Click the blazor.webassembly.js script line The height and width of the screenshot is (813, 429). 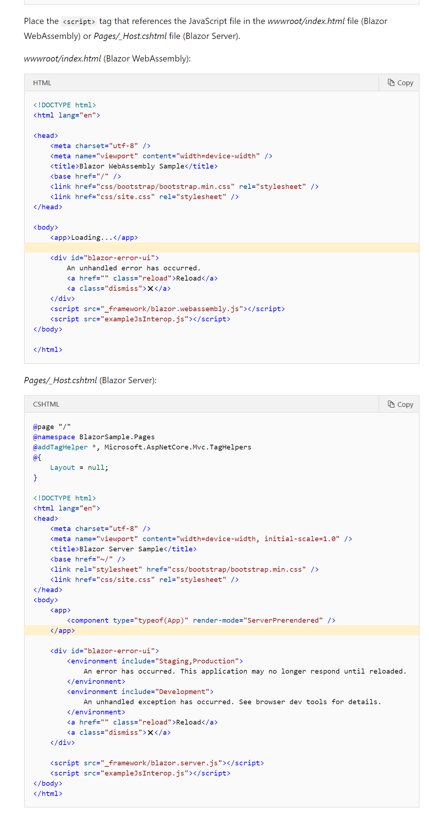pyautogui.click(x=167, y=309)
